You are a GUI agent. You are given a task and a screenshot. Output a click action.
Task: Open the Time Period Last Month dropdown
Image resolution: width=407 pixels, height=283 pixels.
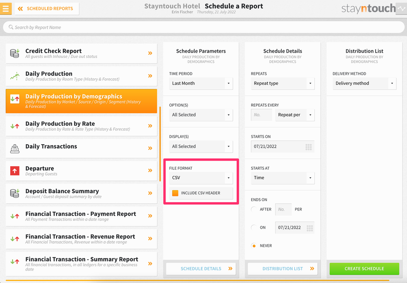[201, 83]
